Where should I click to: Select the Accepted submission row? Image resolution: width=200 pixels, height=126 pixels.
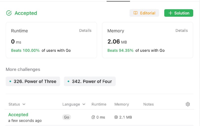coord(99,117)
